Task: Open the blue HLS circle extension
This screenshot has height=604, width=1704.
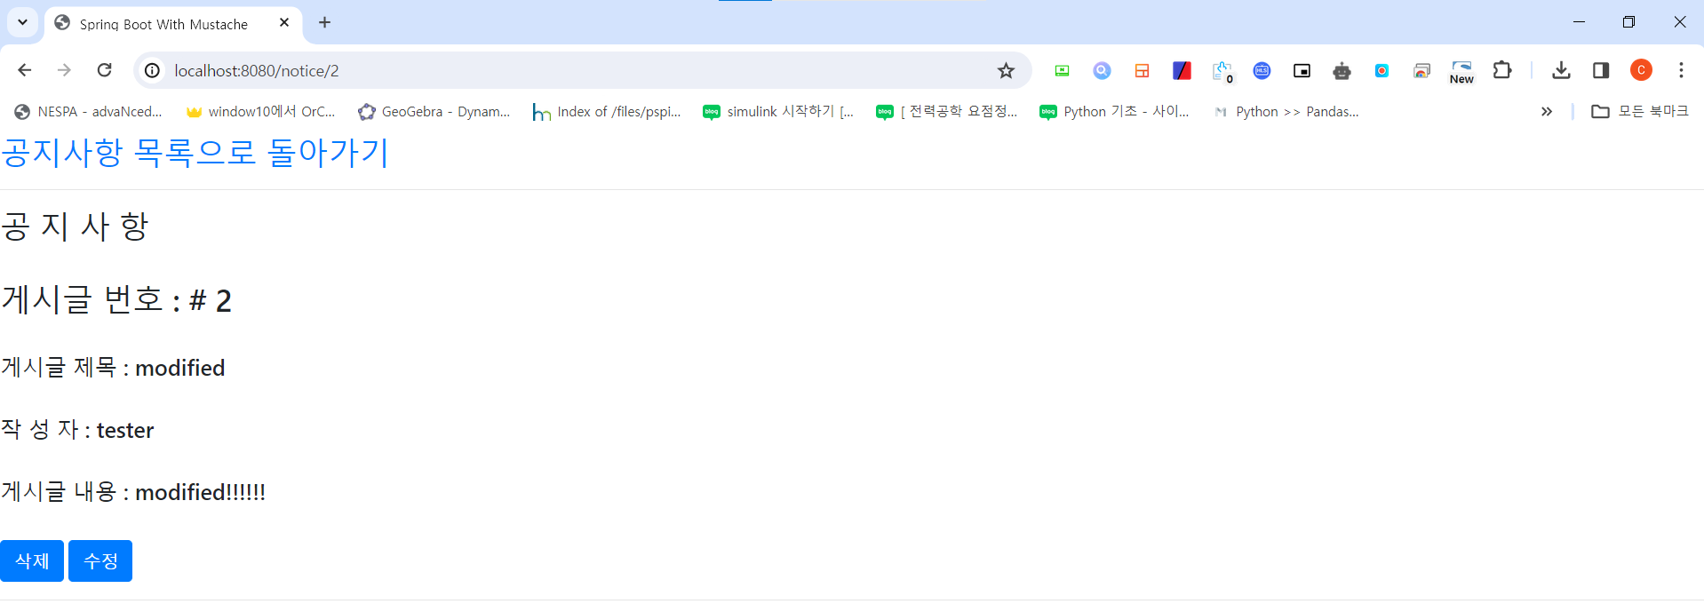Action: [x=1262, y=70]
